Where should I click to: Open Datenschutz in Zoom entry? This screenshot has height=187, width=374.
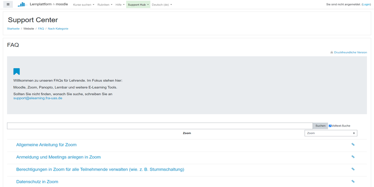pos(37,182)
